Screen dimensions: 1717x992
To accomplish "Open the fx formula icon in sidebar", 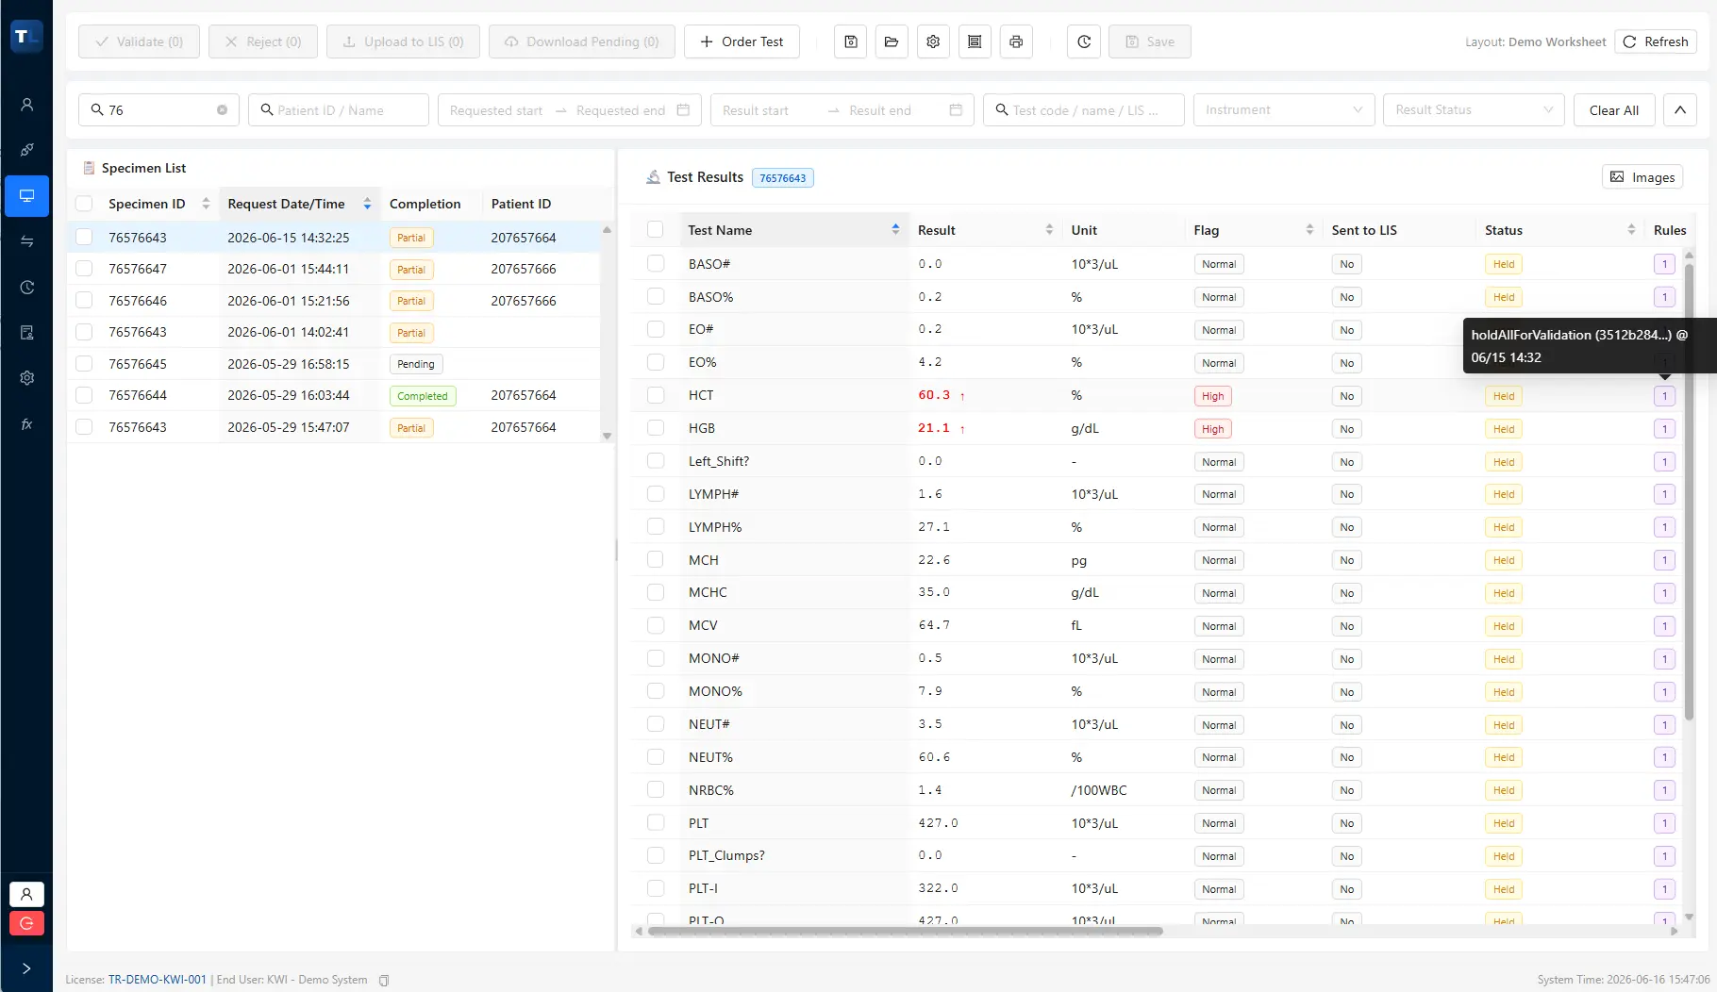I will (26, 424).
